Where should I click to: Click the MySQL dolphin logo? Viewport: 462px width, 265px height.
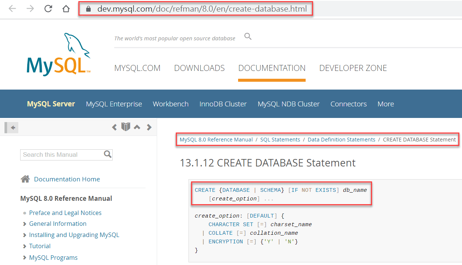coord(58,55)
